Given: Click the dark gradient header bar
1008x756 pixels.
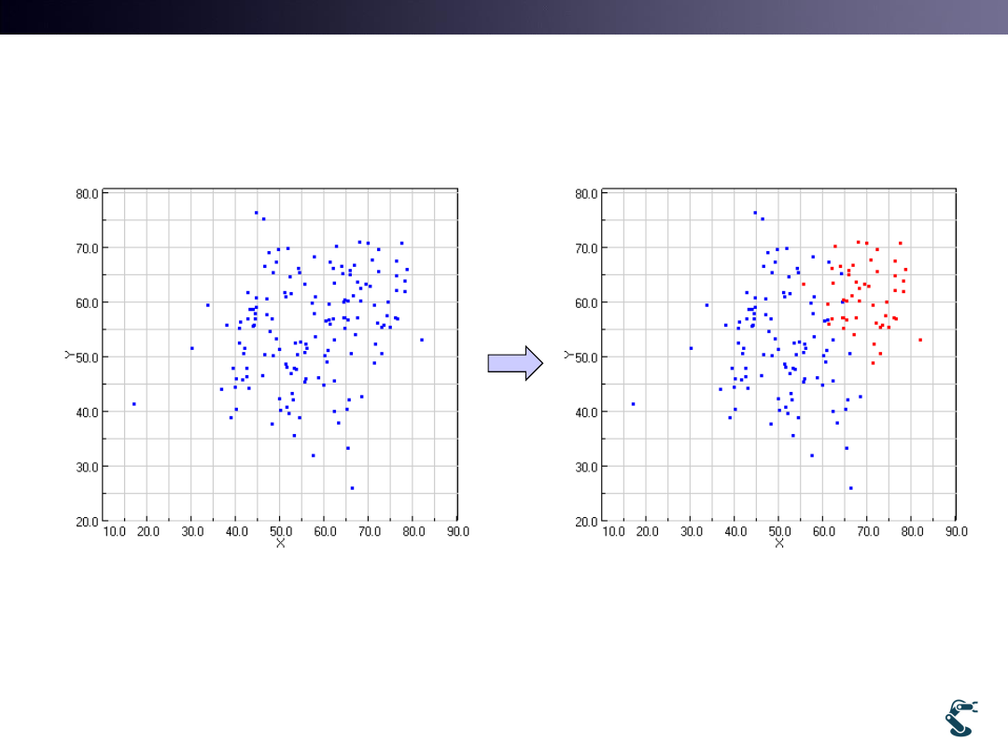Looking at the screenshot, I should (x=504, y=17).
